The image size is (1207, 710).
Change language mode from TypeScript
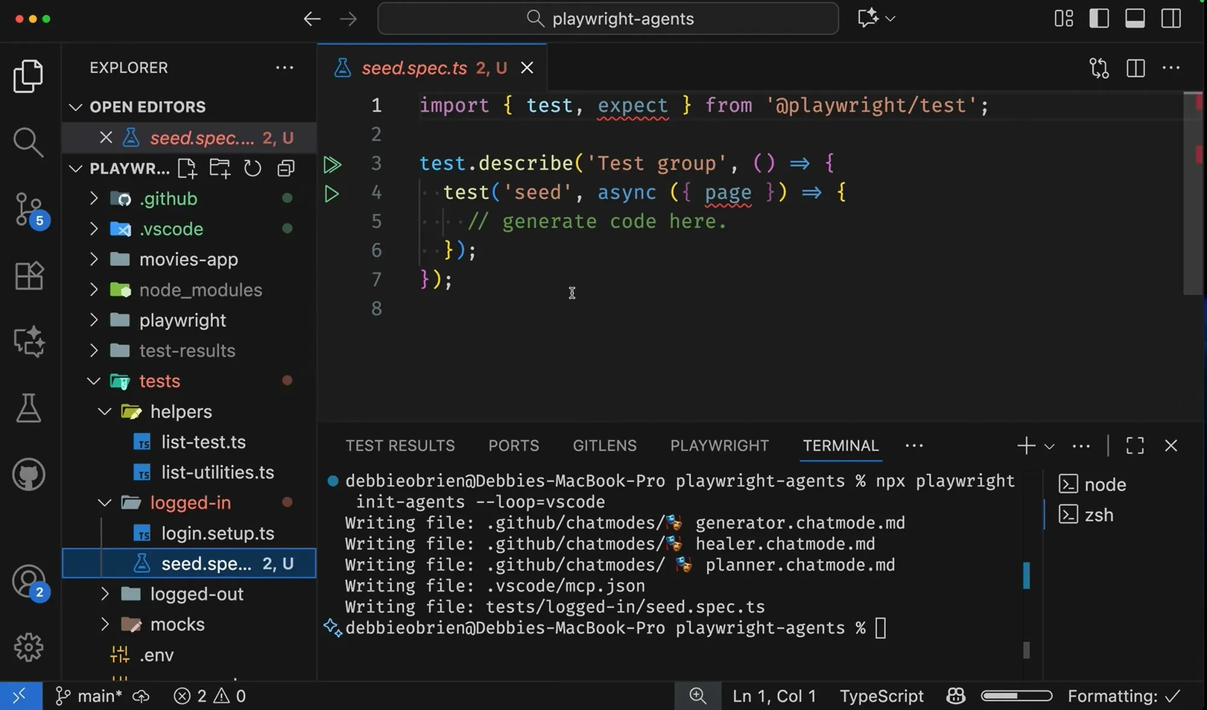[882, 696]
